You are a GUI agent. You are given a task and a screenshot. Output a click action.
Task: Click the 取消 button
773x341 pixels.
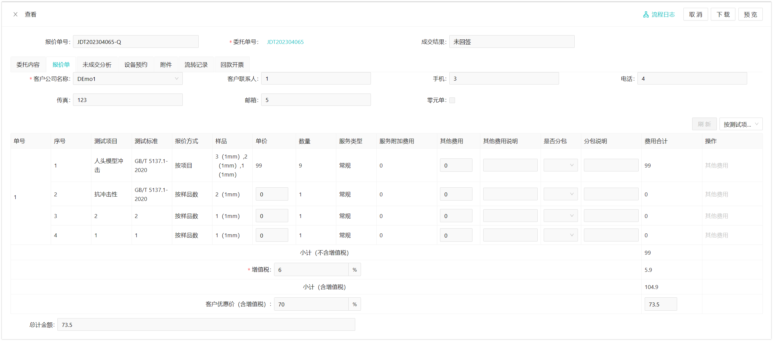(695, 14)
